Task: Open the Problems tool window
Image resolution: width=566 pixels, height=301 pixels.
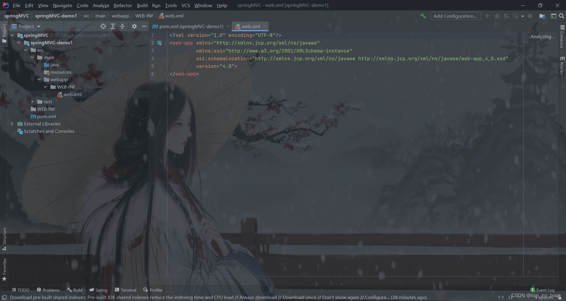Action: tap(48, 290)
